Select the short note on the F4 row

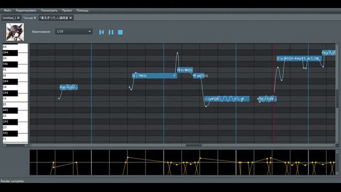pos(185,70)
